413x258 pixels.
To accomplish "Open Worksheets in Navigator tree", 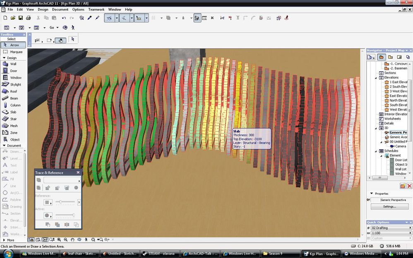I will (392, 119).
